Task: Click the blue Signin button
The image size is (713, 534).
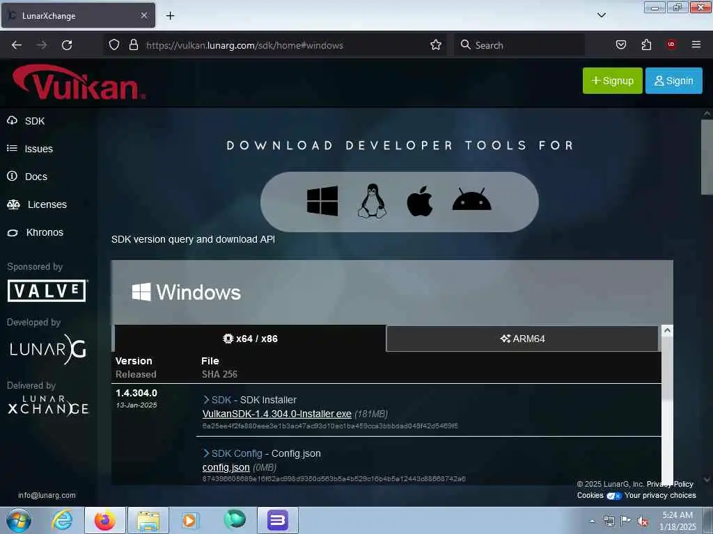Action: pyautogui.click(x=674, y=81)
